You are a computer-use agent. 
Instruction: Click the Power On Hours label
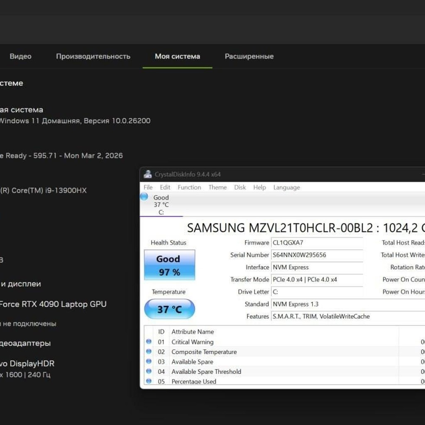(x=403, y=292)
